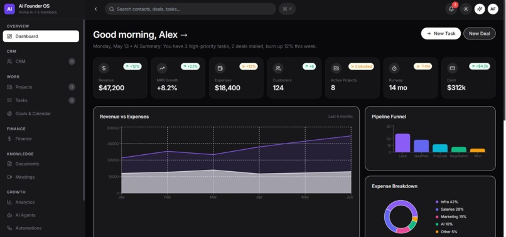Click the AI Founder OS logo icon
506x237 pixels.
tap(9, 9)
